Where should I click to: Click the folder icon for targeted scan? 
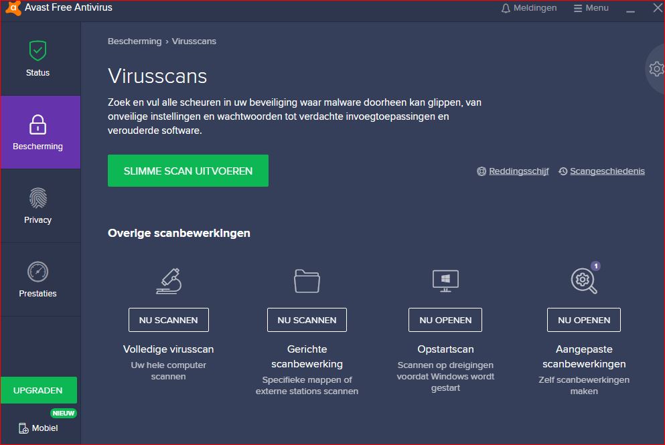307,281
